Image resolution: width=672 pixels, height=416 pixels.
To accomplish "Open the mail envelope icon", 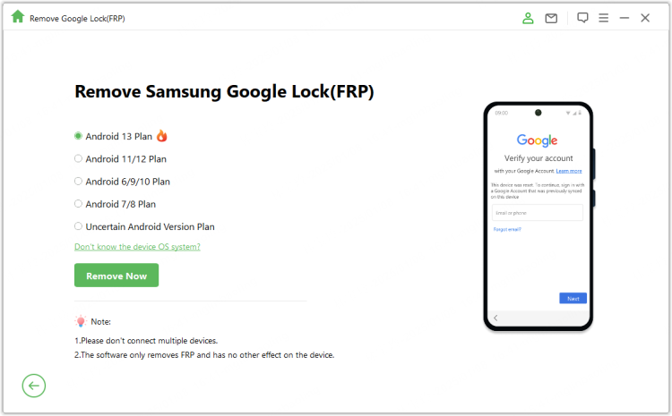I will click(551, 18).
